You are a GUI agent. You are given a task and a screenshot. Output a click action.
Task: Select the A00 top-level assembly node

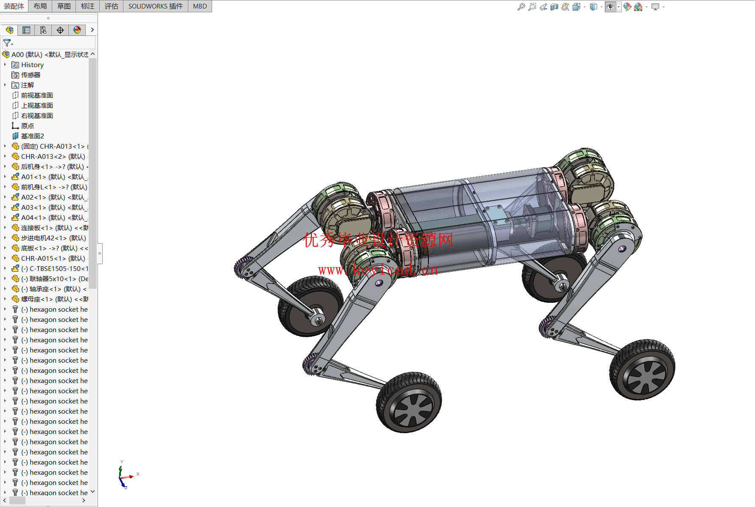45,54
